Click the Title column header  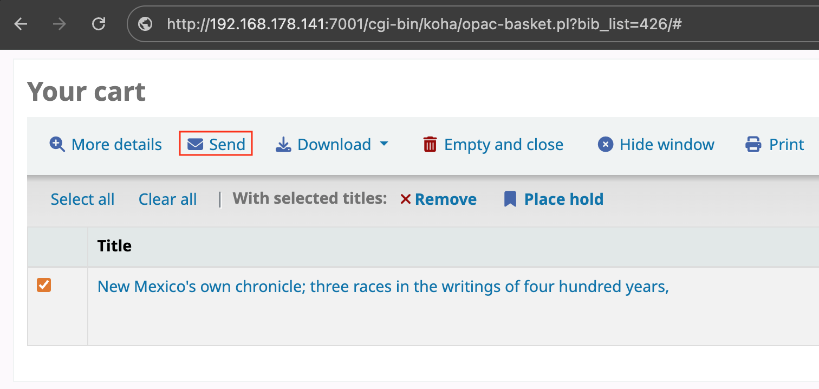tap(115, 246)
